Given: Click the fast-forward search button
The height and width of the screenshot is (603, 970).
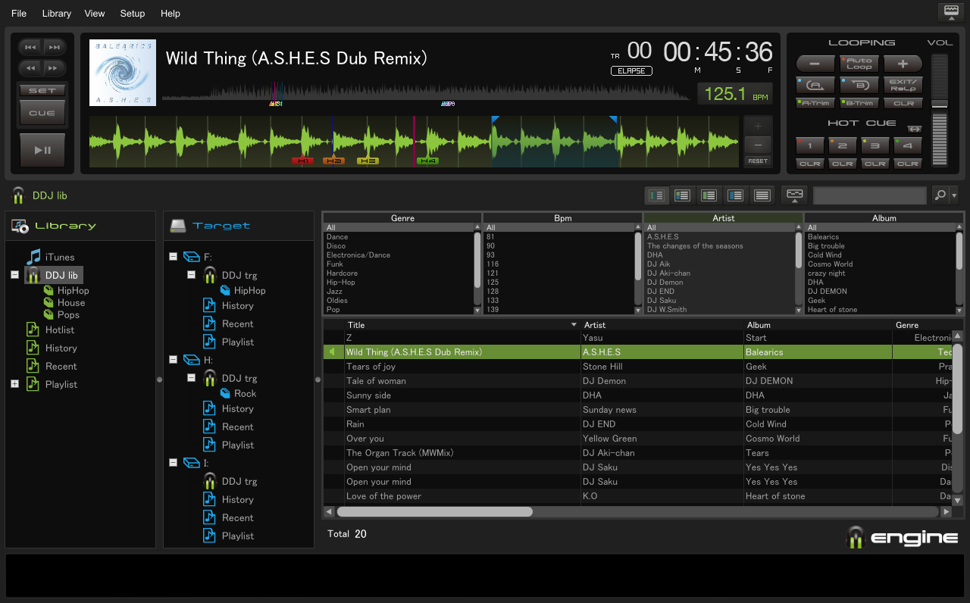Looking at the screenshot, I should [x=53, y=68].
